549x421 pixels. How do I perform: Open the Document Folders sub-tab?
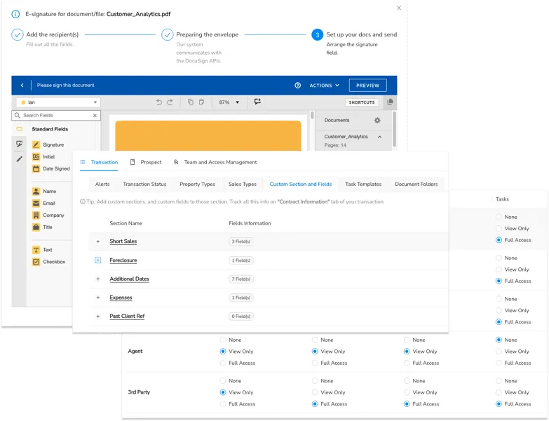click(x=416, y=184)
